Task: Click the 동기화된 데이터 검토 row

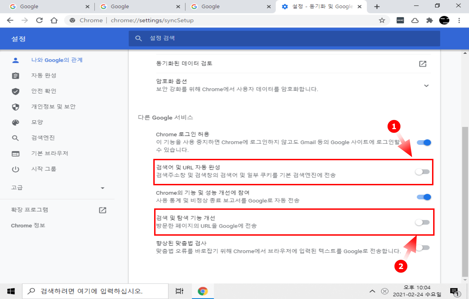Action: click(293, 64)
